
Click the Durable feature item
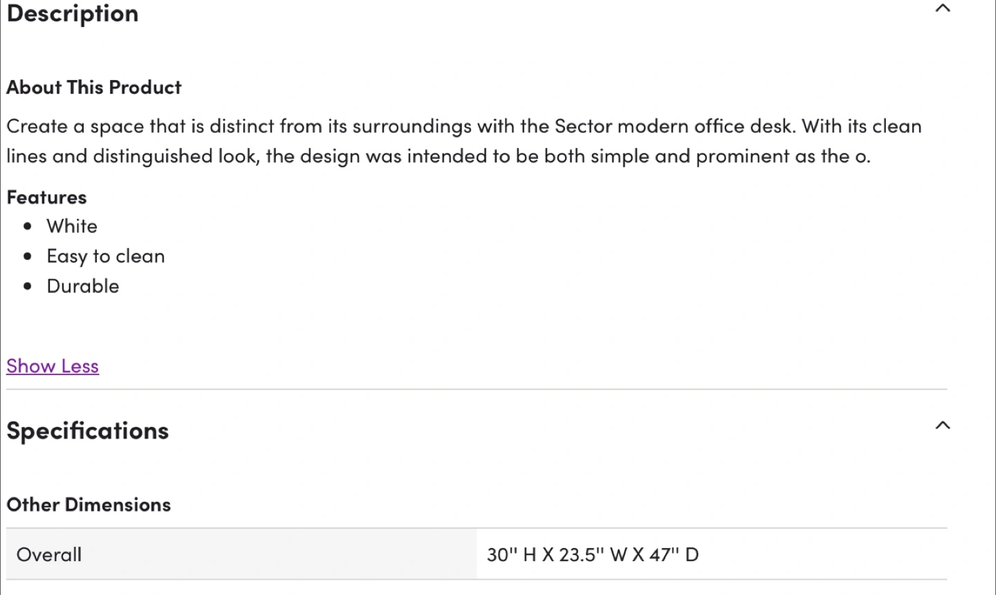[83, 286]
